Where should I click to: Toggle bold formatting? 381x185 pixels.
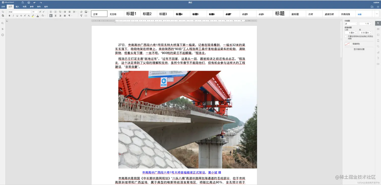tap(9, 16)
